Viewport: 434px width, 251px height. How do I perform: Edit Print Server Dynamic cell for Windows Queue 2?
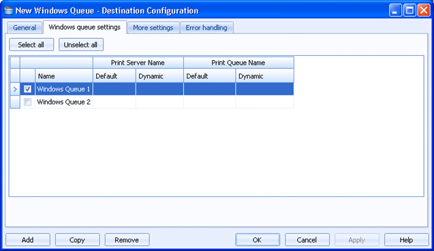click(x=159, y=102)
